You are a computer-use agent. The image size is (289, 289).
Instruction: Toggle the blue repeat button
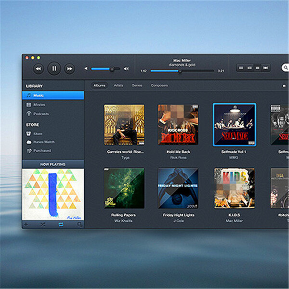(x=61, y=224)
